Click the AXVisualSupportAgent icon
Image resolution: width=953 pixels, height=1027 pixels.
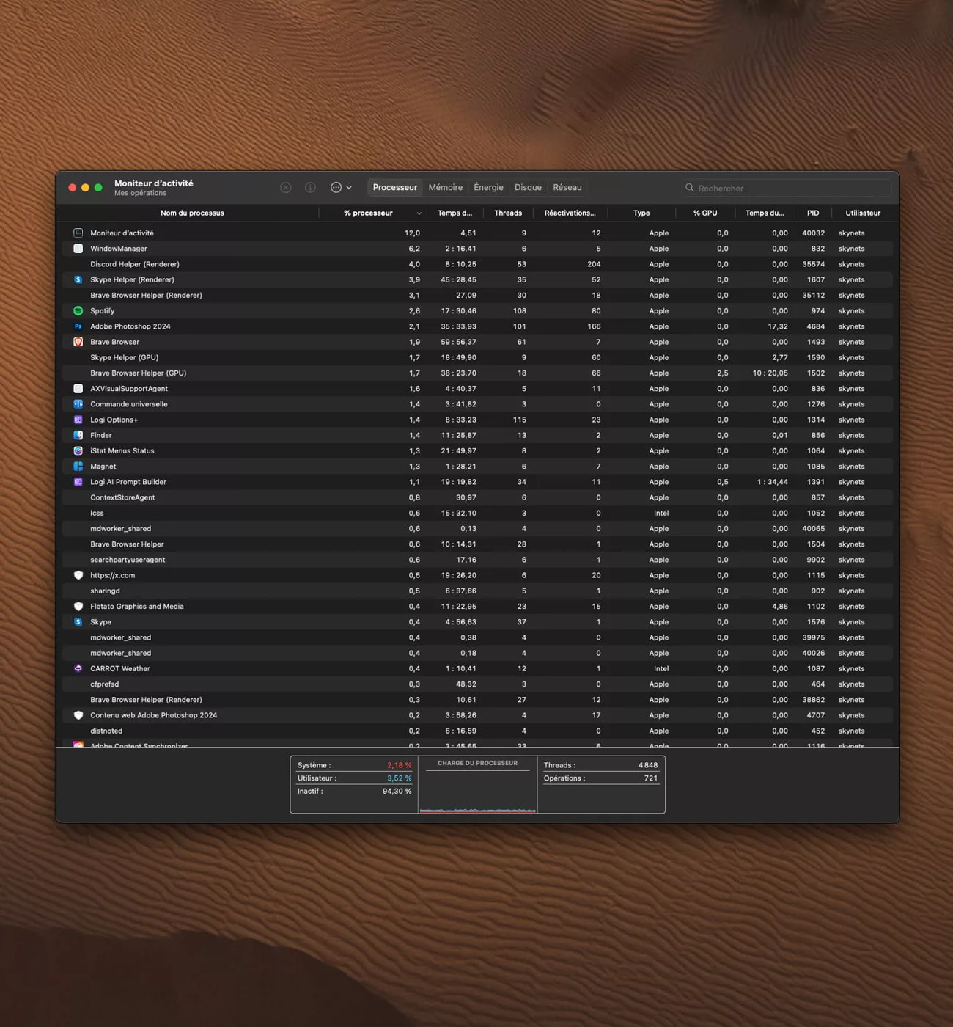(x=78, y=389)
